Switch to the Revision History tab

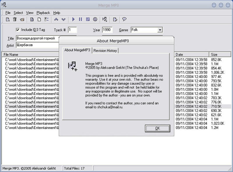pyautogui.click(x=105, y=50)
